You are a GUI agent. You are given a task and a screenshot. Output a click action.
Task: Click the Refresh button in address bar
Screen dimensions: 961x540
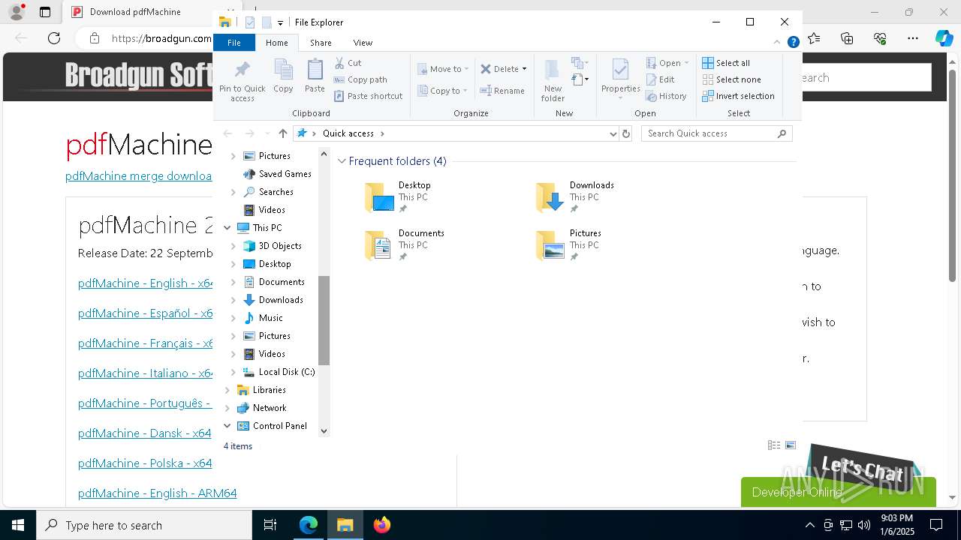[x=626, y=133]
